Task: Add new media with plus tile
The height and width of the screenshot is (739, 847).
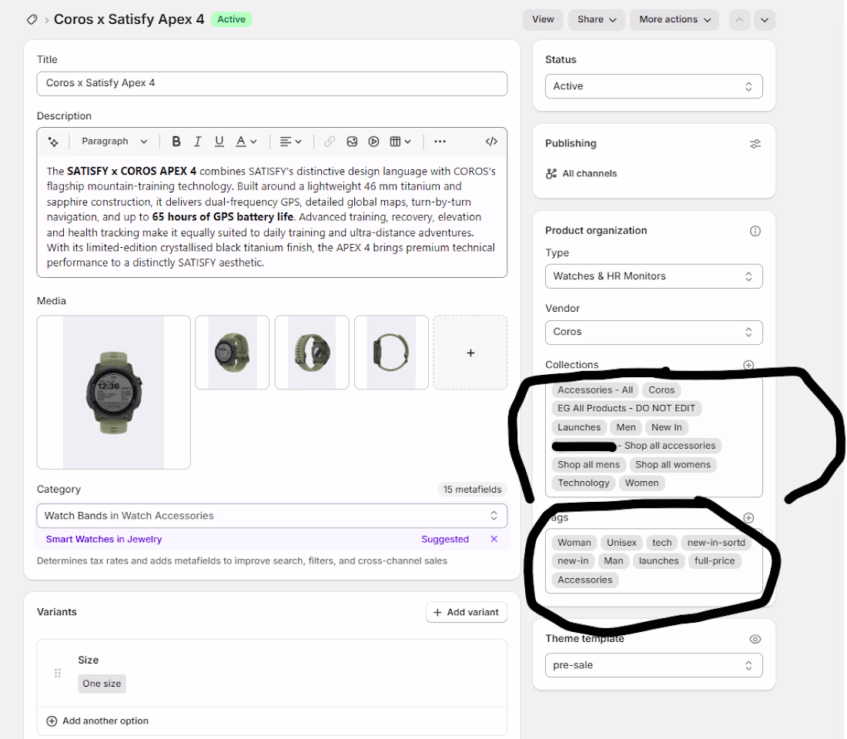Action: (470, 353)
